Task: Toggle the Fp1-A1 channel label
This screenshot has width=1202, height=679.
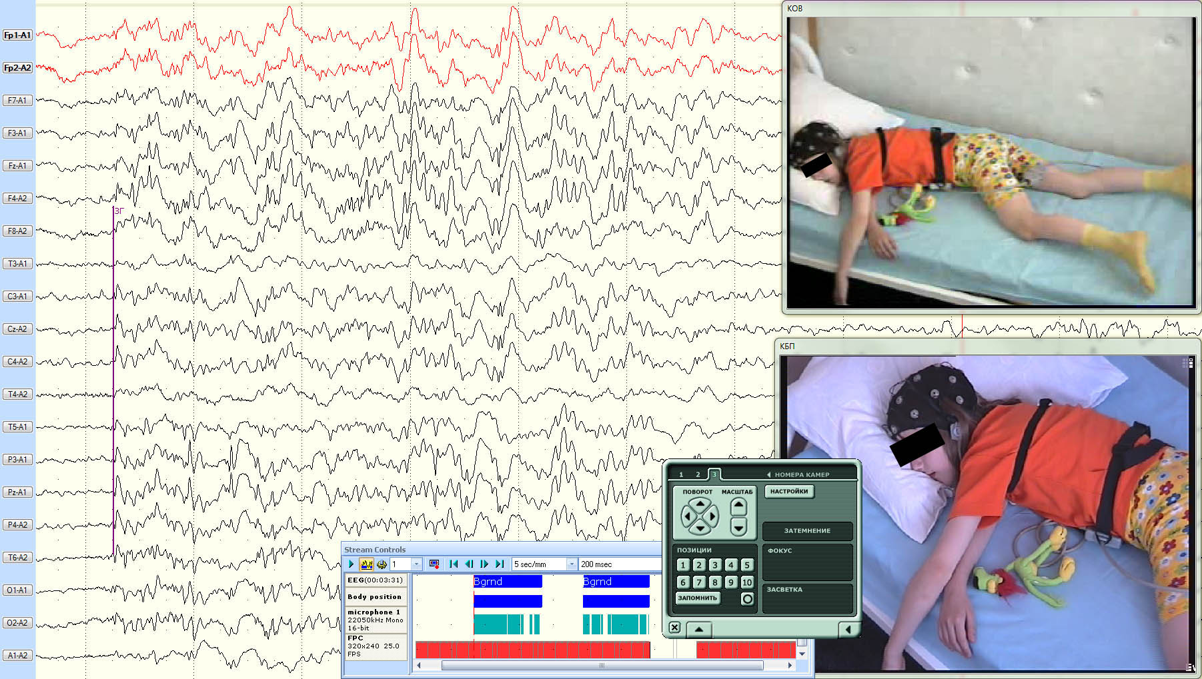Action: click(x=17, y=35)
